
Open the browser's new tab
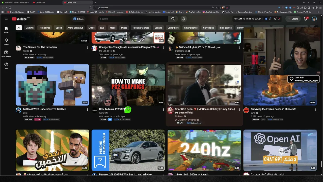tap(95, 3)
